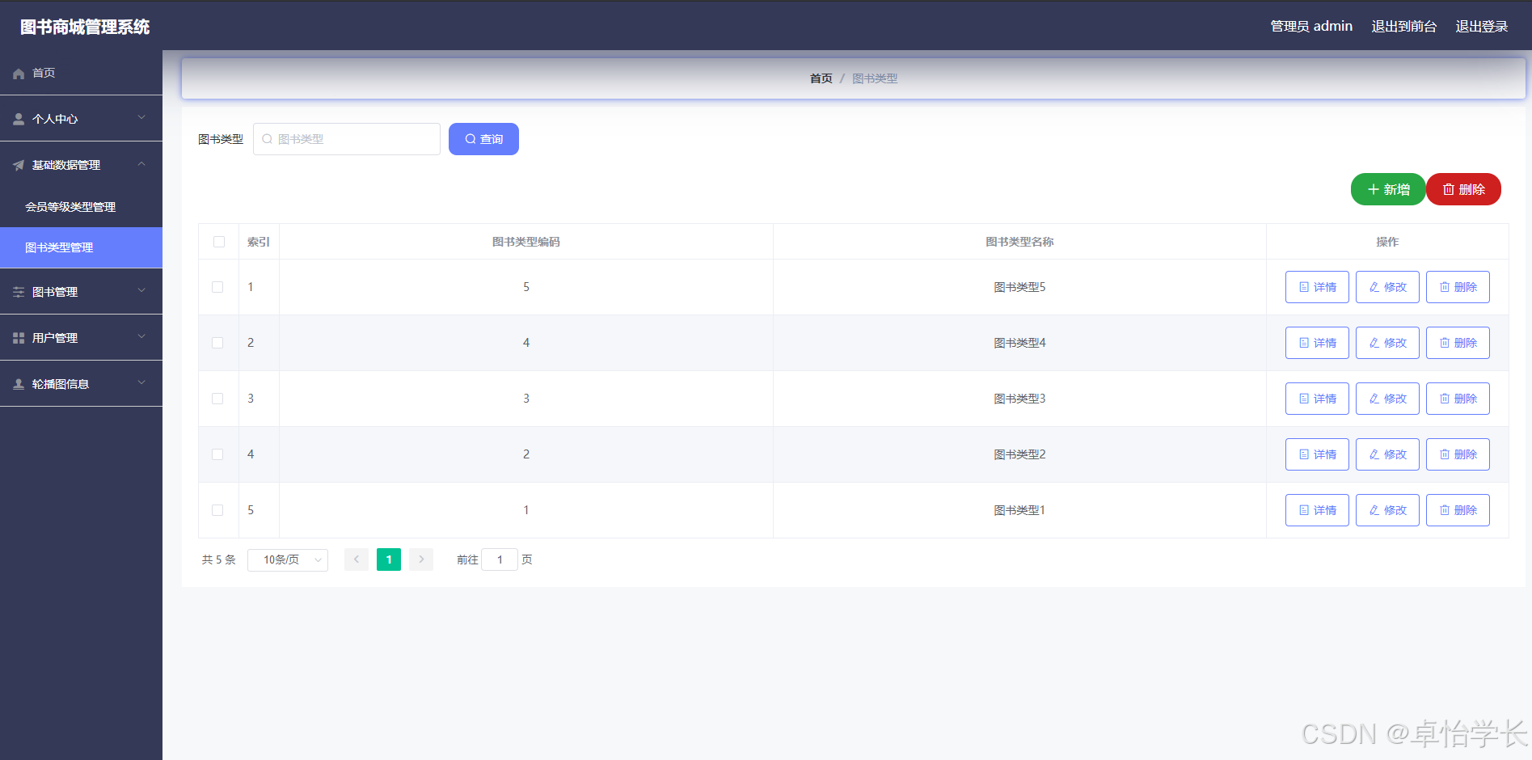Click the 查询 search button
The height and width of the screenshot is (760, 1532).
pos(483,139)
